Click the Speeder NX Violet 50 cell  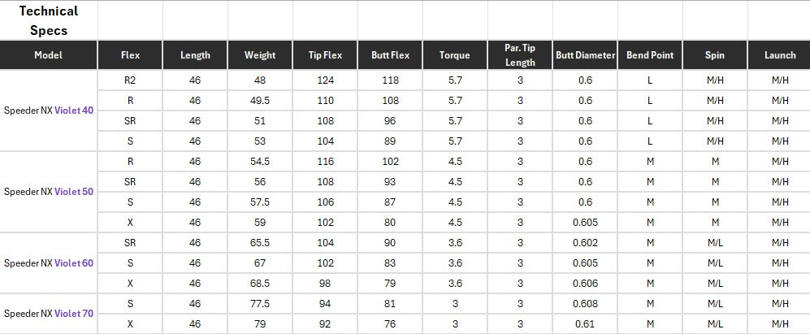[x=49, y=192]
